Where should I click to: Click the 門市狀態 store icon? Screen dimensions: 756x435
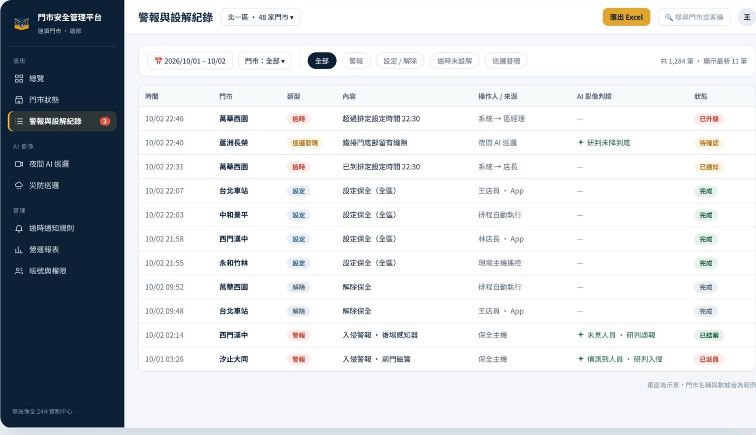point(19,100)
